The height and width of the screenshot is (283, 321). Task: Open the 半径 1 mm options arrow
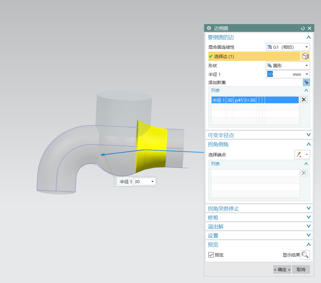[x=307, y=74]
